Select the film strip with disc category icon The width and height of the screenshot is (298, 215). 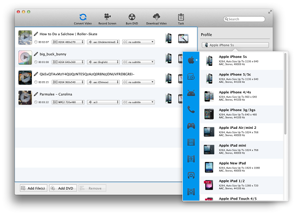[191, 159]
